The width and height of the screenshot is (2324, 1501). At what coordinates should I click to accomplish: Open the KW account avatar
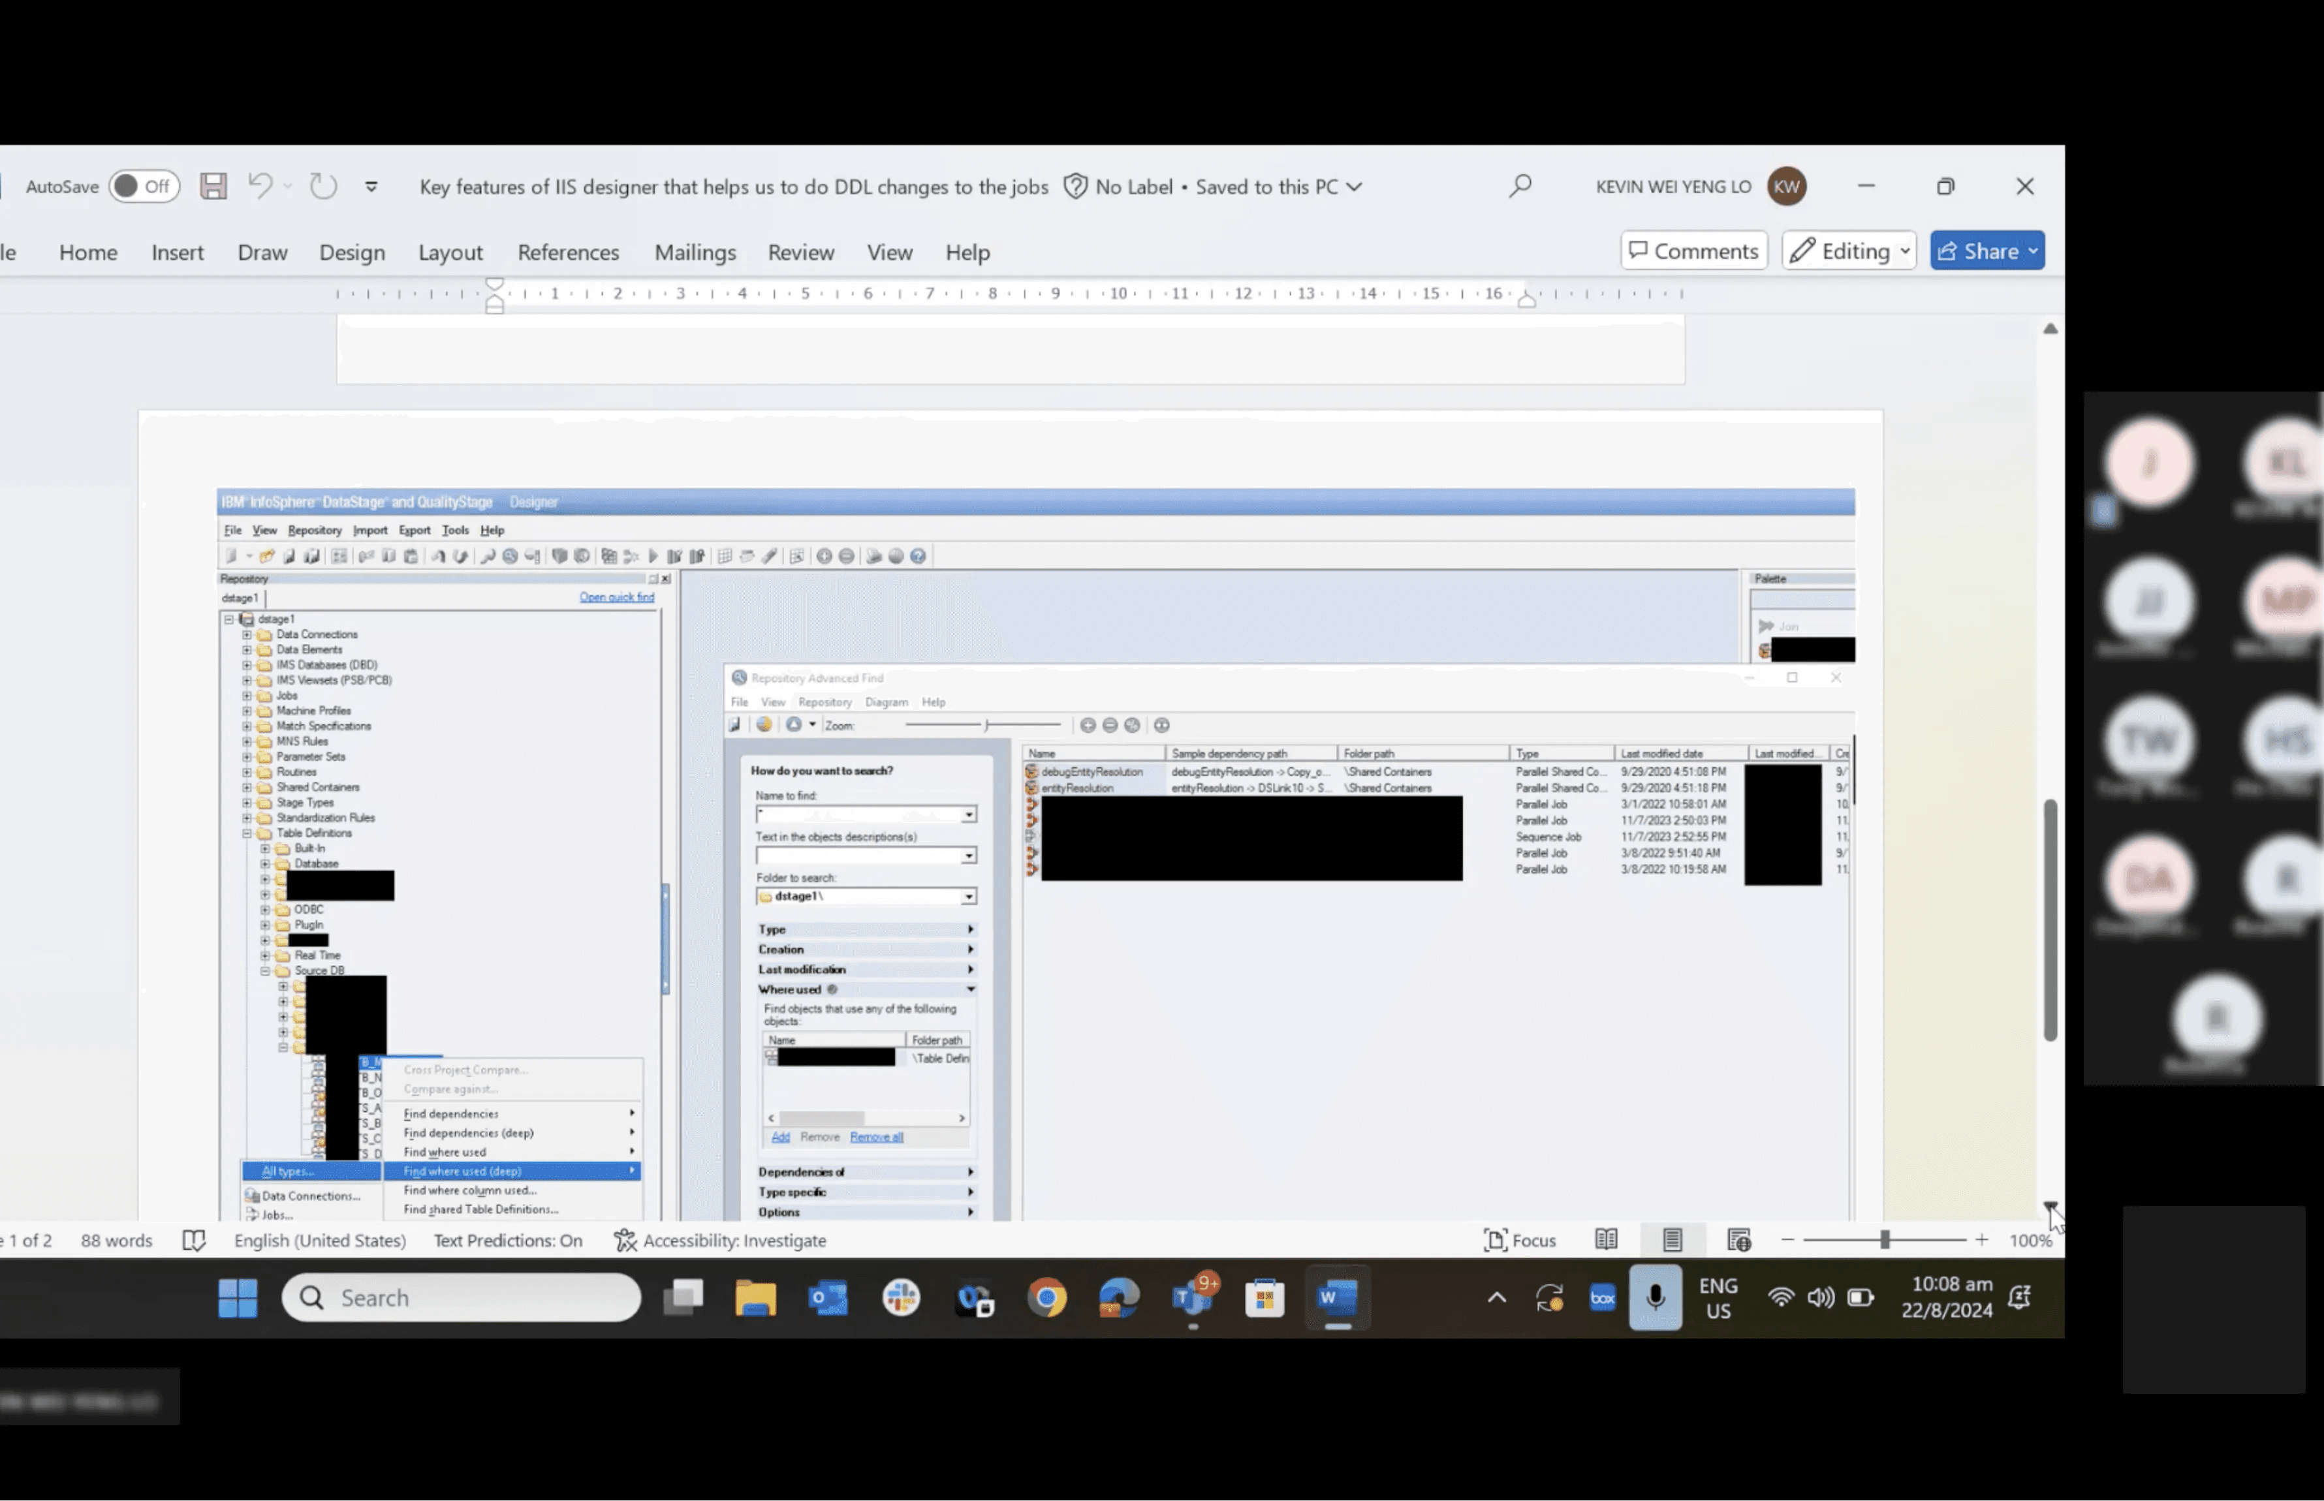pyautogui.click(x=1787, y=186)
